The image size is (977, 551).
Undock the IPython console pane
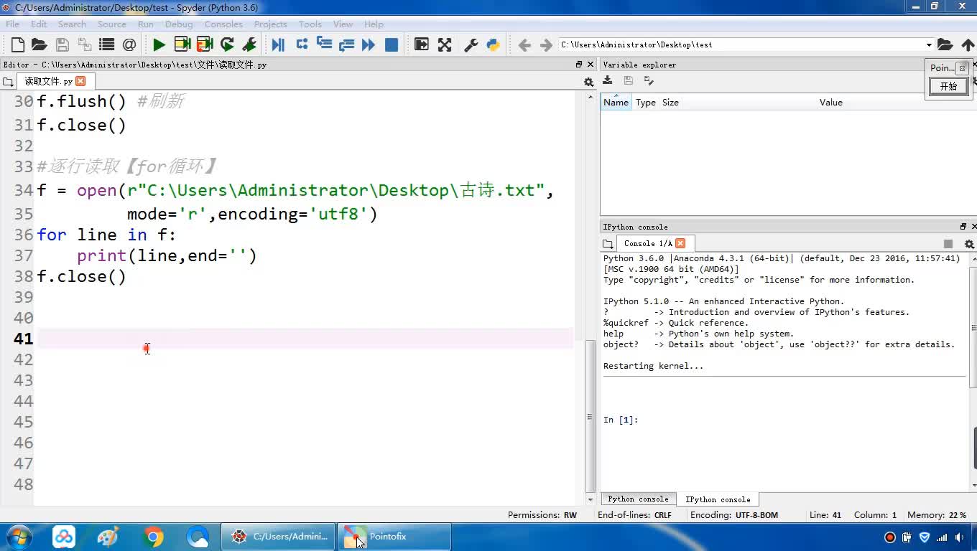(963, 227)
